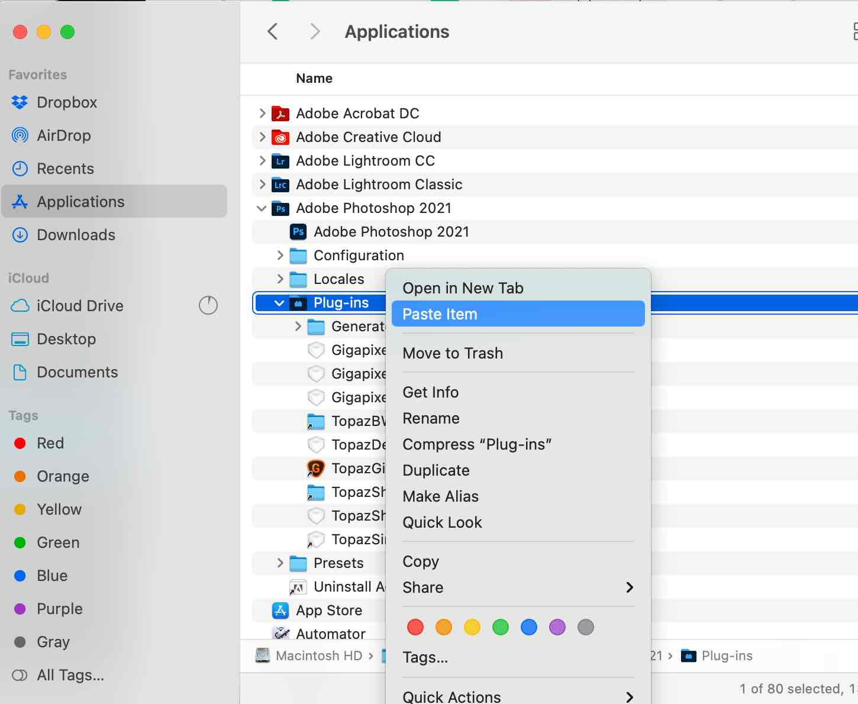Sort by the Name column header
Viewport: 858px width, 704px height.
[x=314, y=79]
